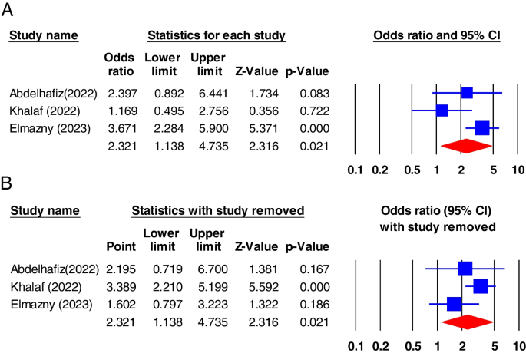
Task: Select 'Statistics with study removed' heading
Action: (x=218, y=211)
